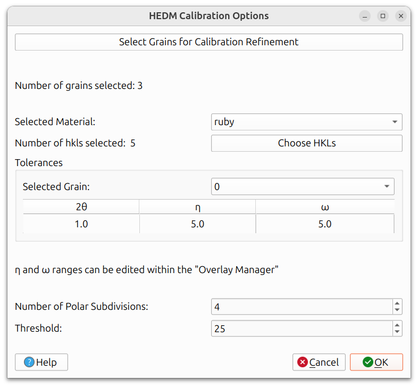Minimize the HEDM Calibration Options window

(365, 17)
